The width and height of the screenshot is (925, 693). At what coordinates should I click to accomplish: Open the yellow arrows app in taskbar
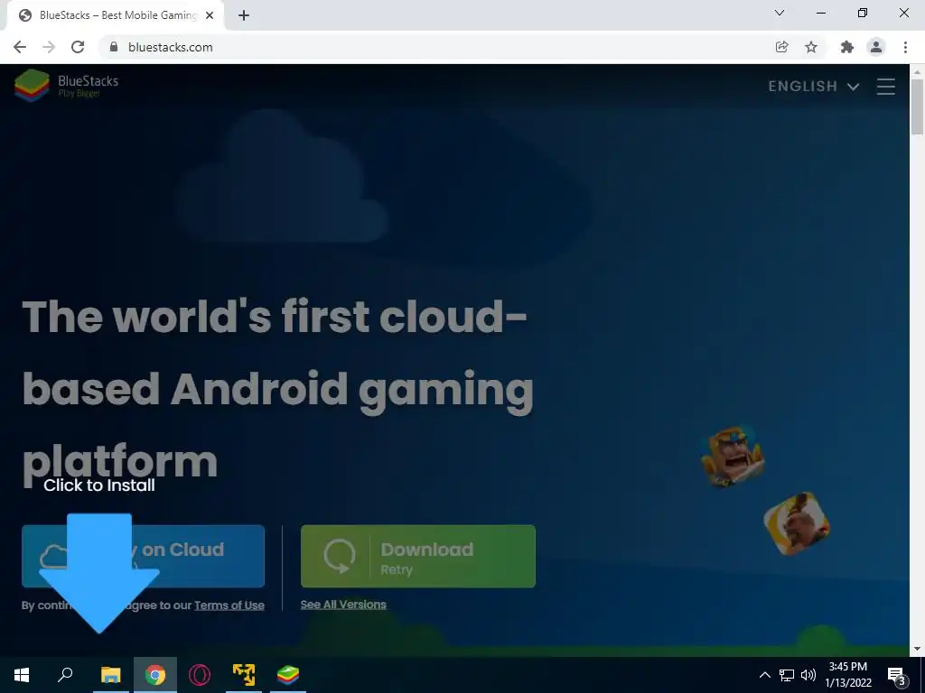(244, 675)
